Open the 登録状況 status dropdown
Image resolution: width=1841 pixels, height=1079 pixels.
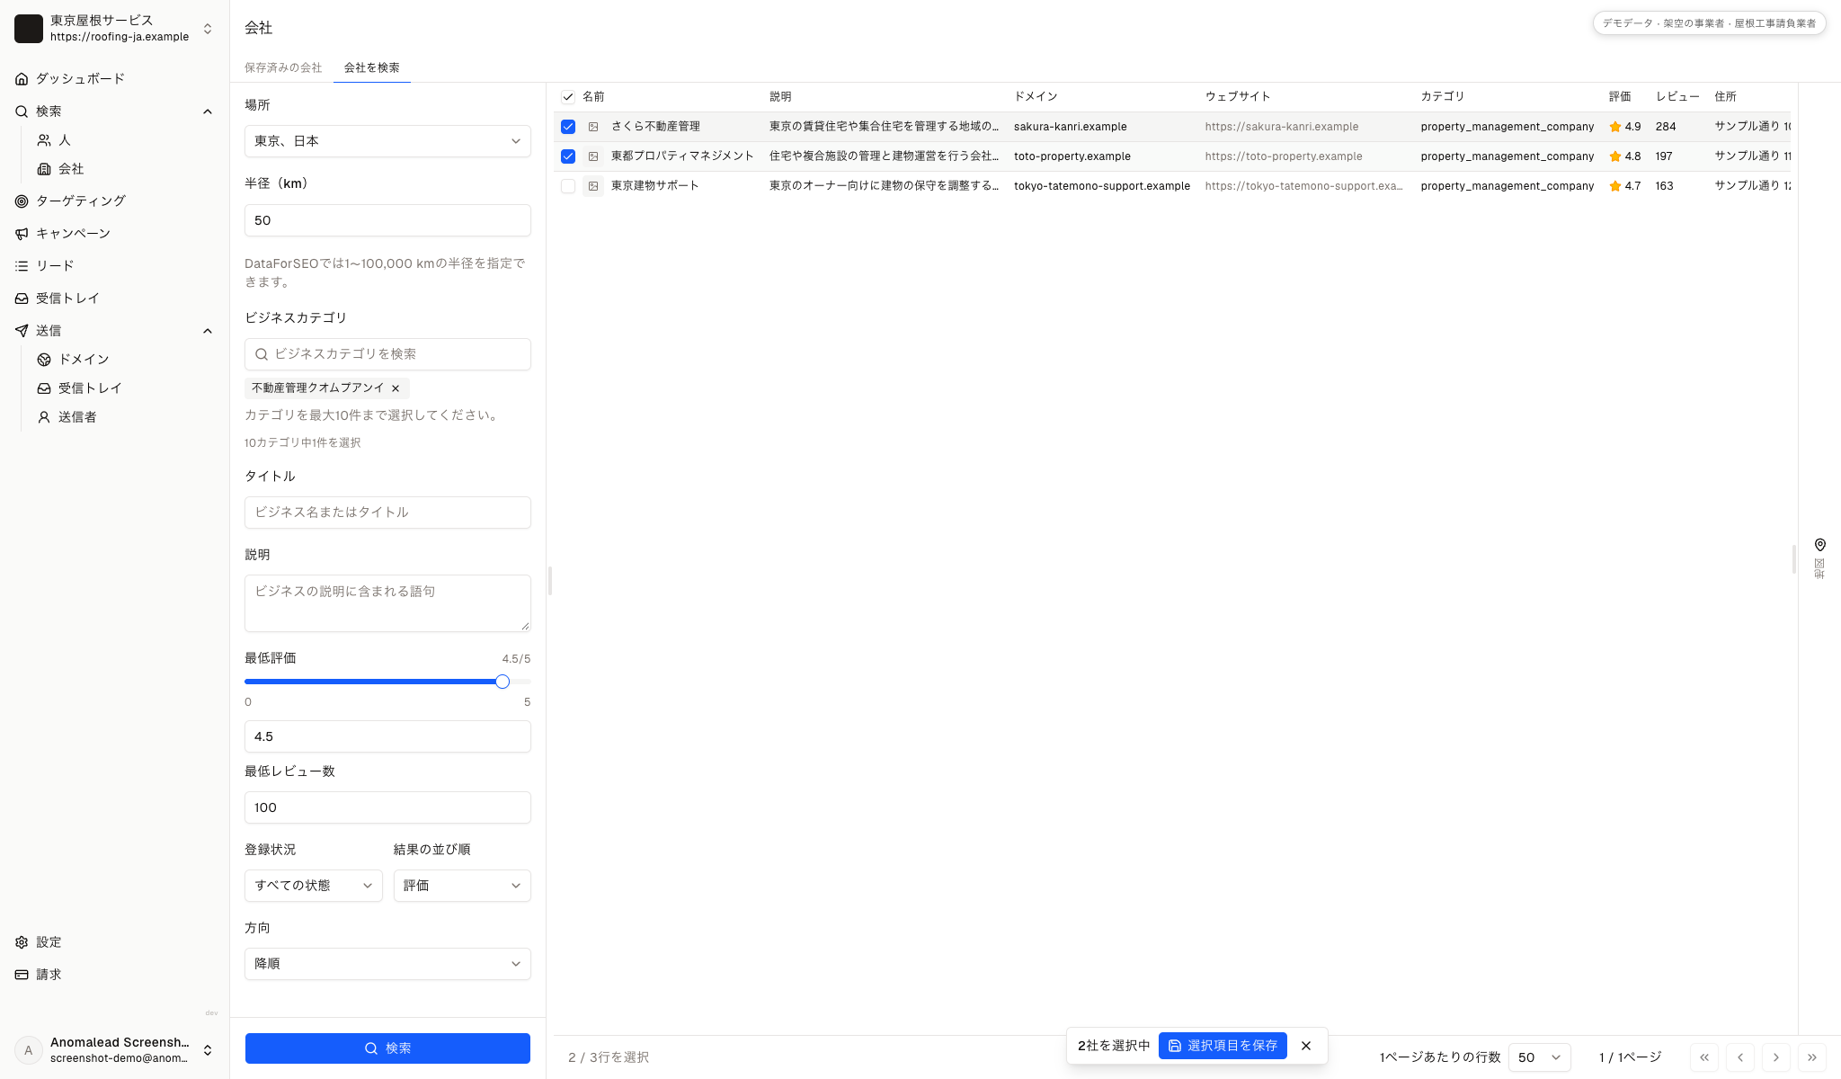pyautogui.click(x=314, y=886)
